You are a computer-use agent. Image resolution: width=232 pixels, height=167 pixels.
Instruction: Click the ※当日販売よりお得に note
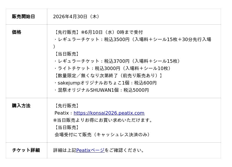103,120
